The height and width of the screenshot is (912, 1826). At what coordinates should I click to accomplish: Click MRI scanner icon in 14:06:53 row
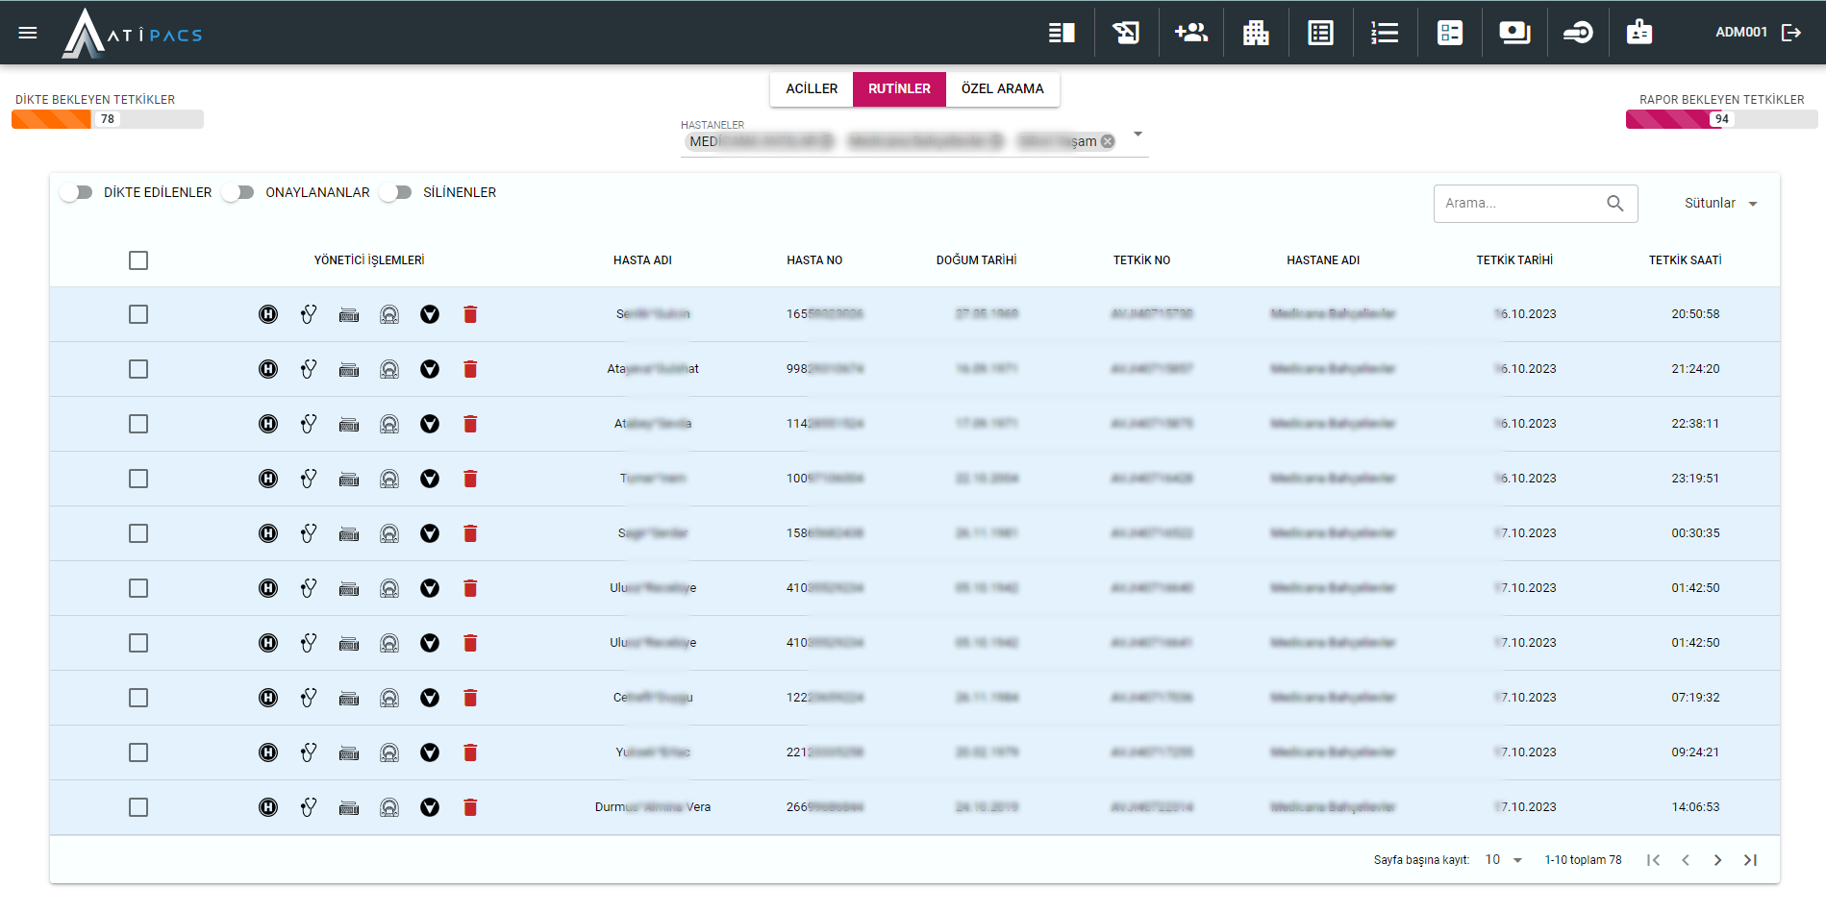click(x=389, y=807)
